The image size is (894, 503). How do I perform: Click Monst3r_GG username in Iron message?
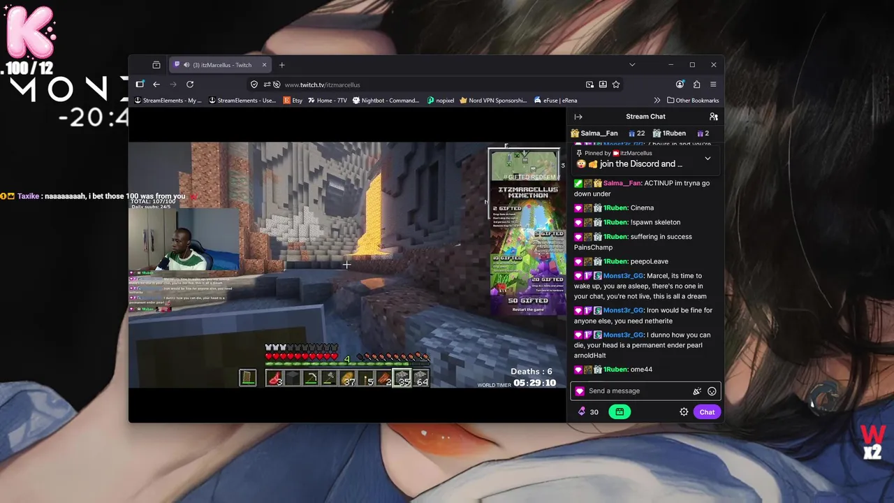pyautogui.click(x=623, y=310)
